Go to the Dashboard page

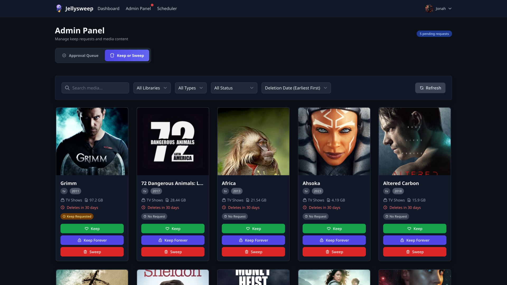108,8
